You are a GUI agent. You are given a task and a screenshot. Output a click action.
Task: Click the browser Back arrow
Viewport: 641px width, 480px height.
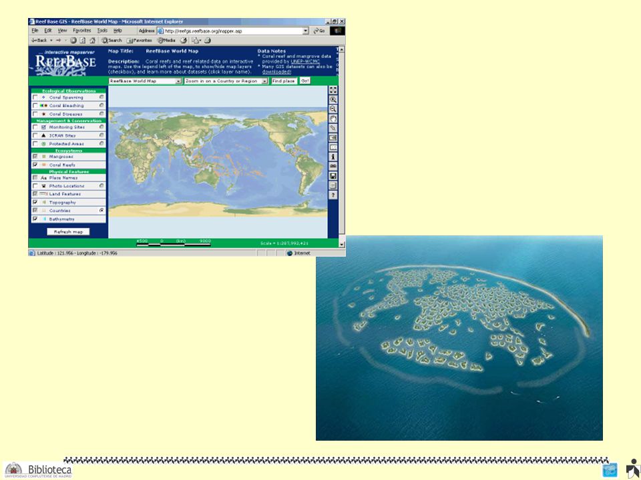click(x=39, y=41)
